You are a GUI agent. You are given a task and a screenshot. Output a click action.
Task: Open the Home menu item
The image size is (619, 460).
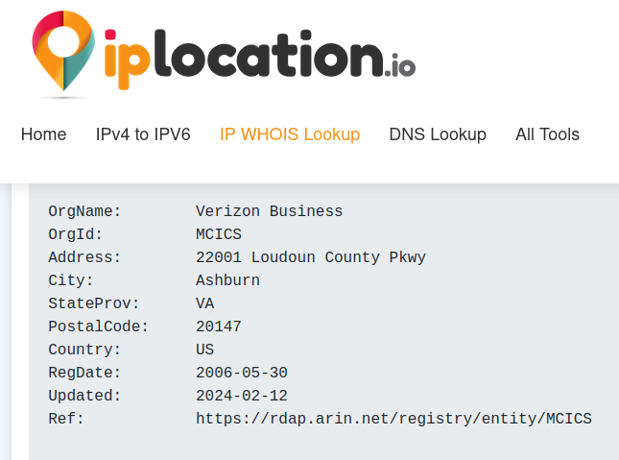click(x=43, y=134)
